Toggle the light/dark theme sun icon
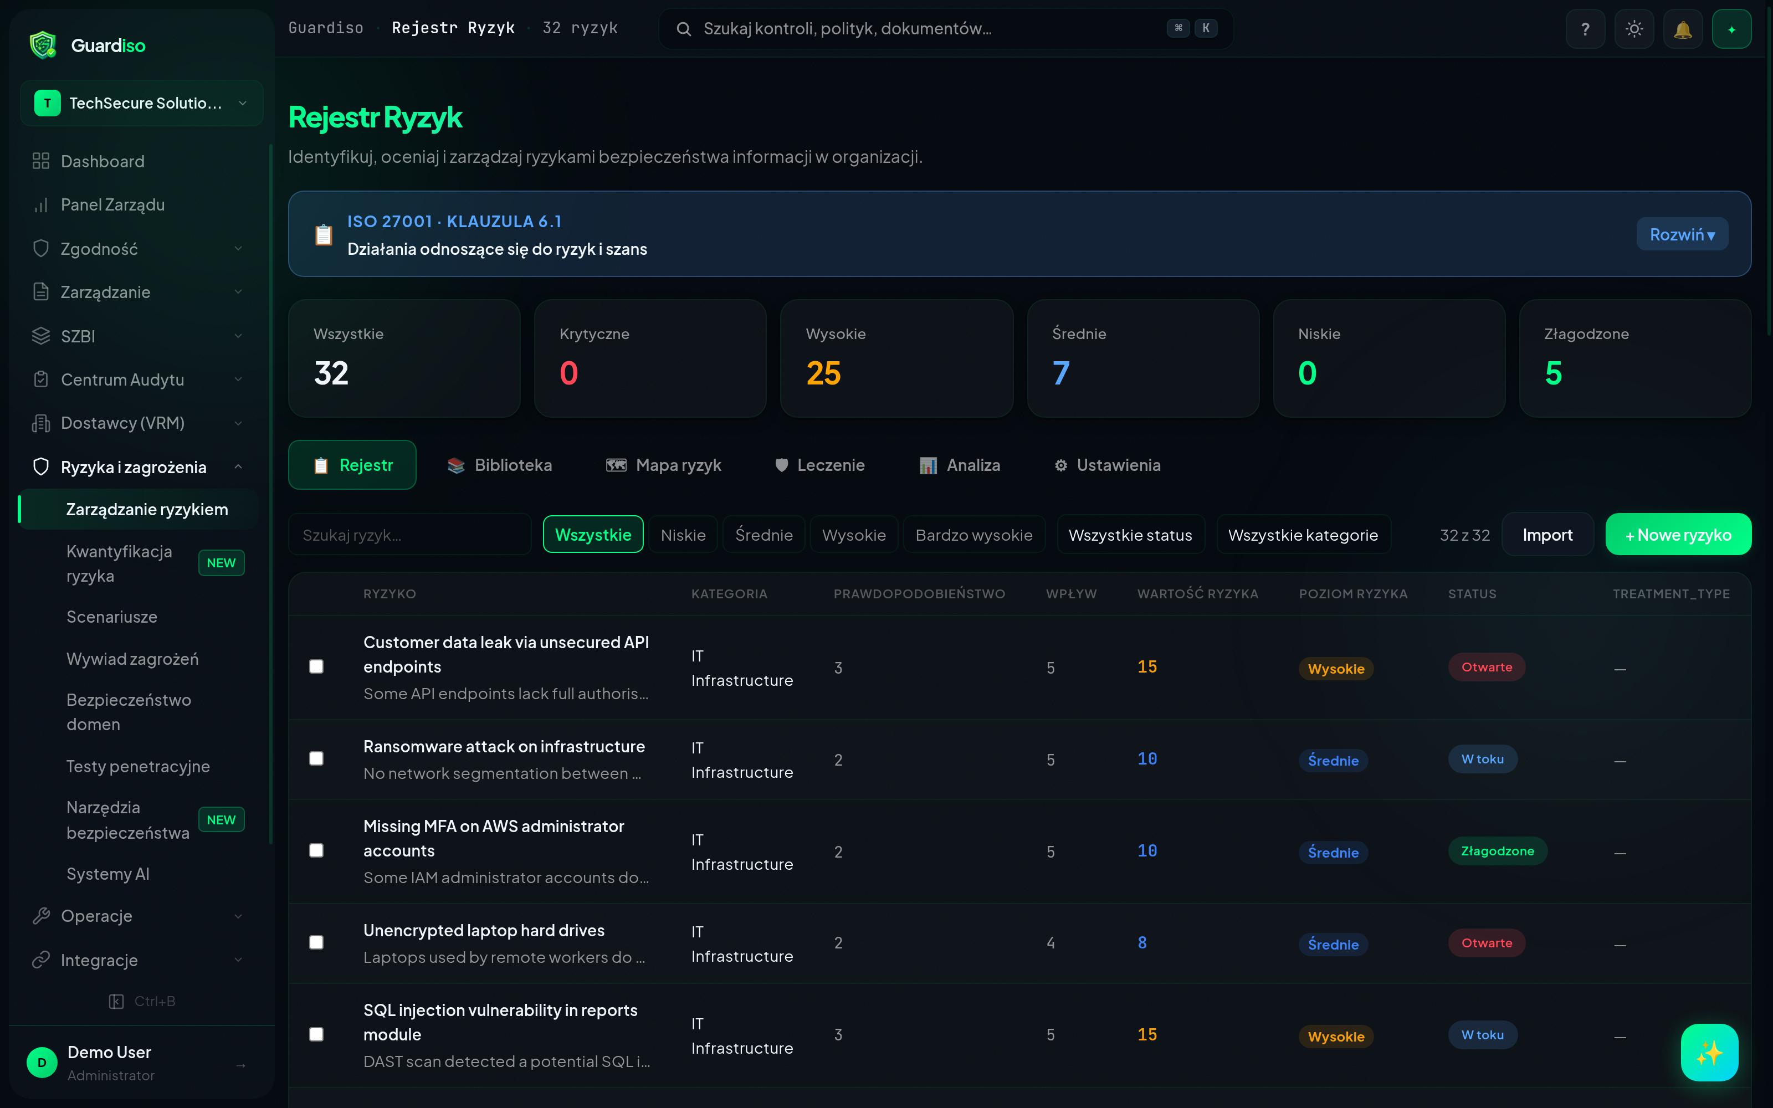 [1634, 29]
